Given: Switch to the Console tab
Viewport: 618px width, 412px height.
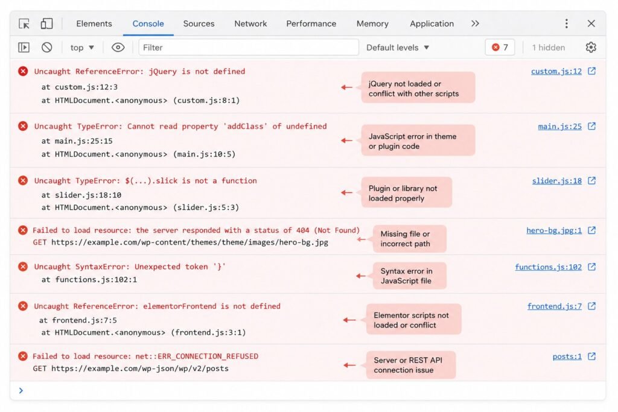Looking at the screenshot, I should pos(148,24).
